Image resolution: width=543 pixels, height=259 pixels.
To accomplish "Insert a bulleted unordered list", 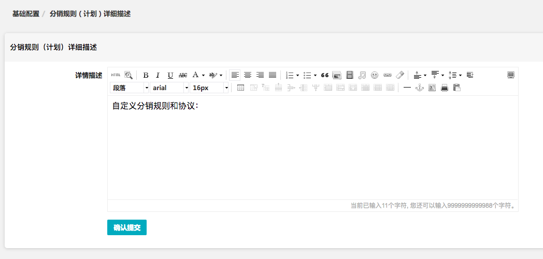I will (307, 75).
